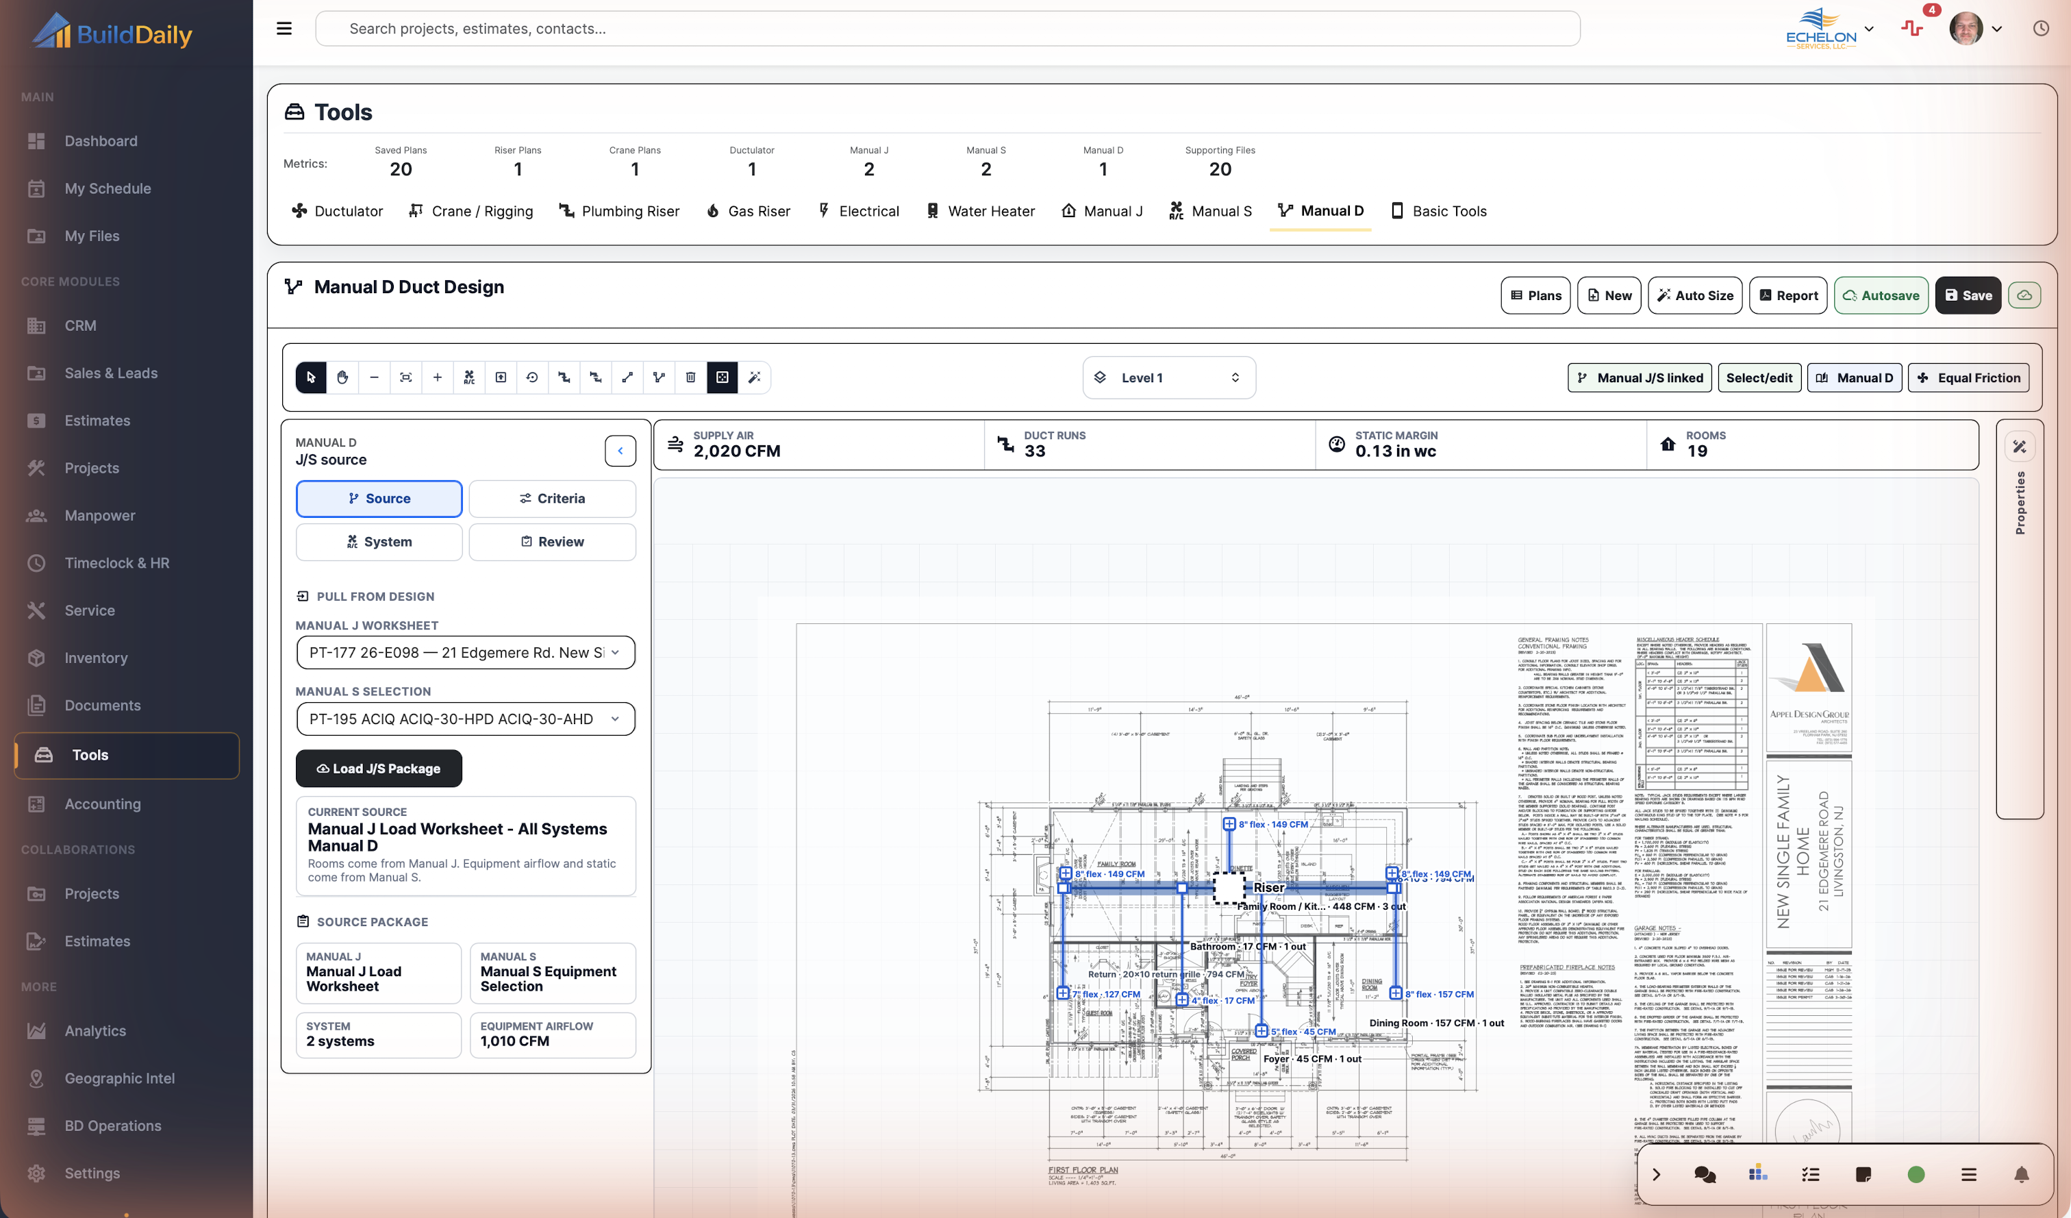Open the checklist tasks icon in dock
Viewport: 2071px width, 1218px height.
(1811, 1174)
